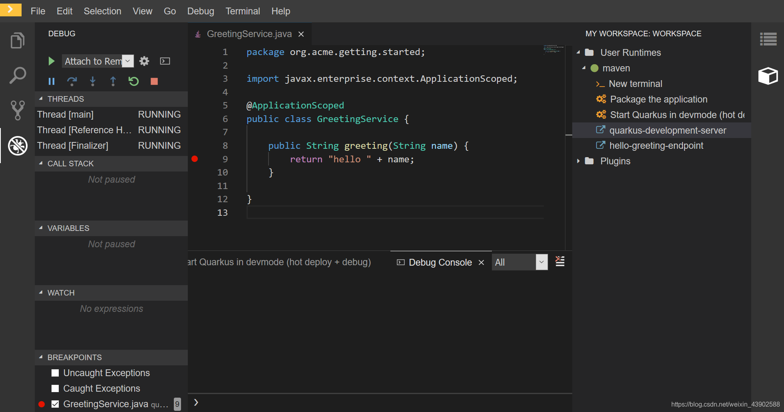Open debug console icon beside the gear
Screen dimensions: 784x412
[x=165, y=61]
